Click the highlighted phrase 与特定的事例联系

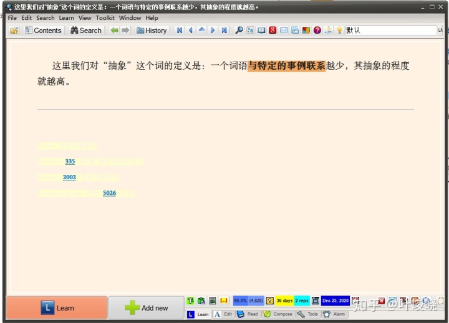[286, 66]
